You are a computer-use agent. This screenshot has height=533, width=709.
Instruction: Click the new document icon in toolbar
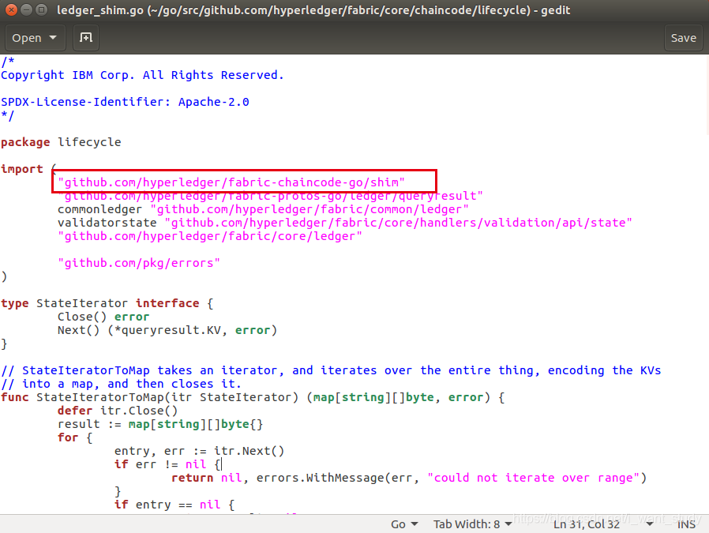(86, 38)
